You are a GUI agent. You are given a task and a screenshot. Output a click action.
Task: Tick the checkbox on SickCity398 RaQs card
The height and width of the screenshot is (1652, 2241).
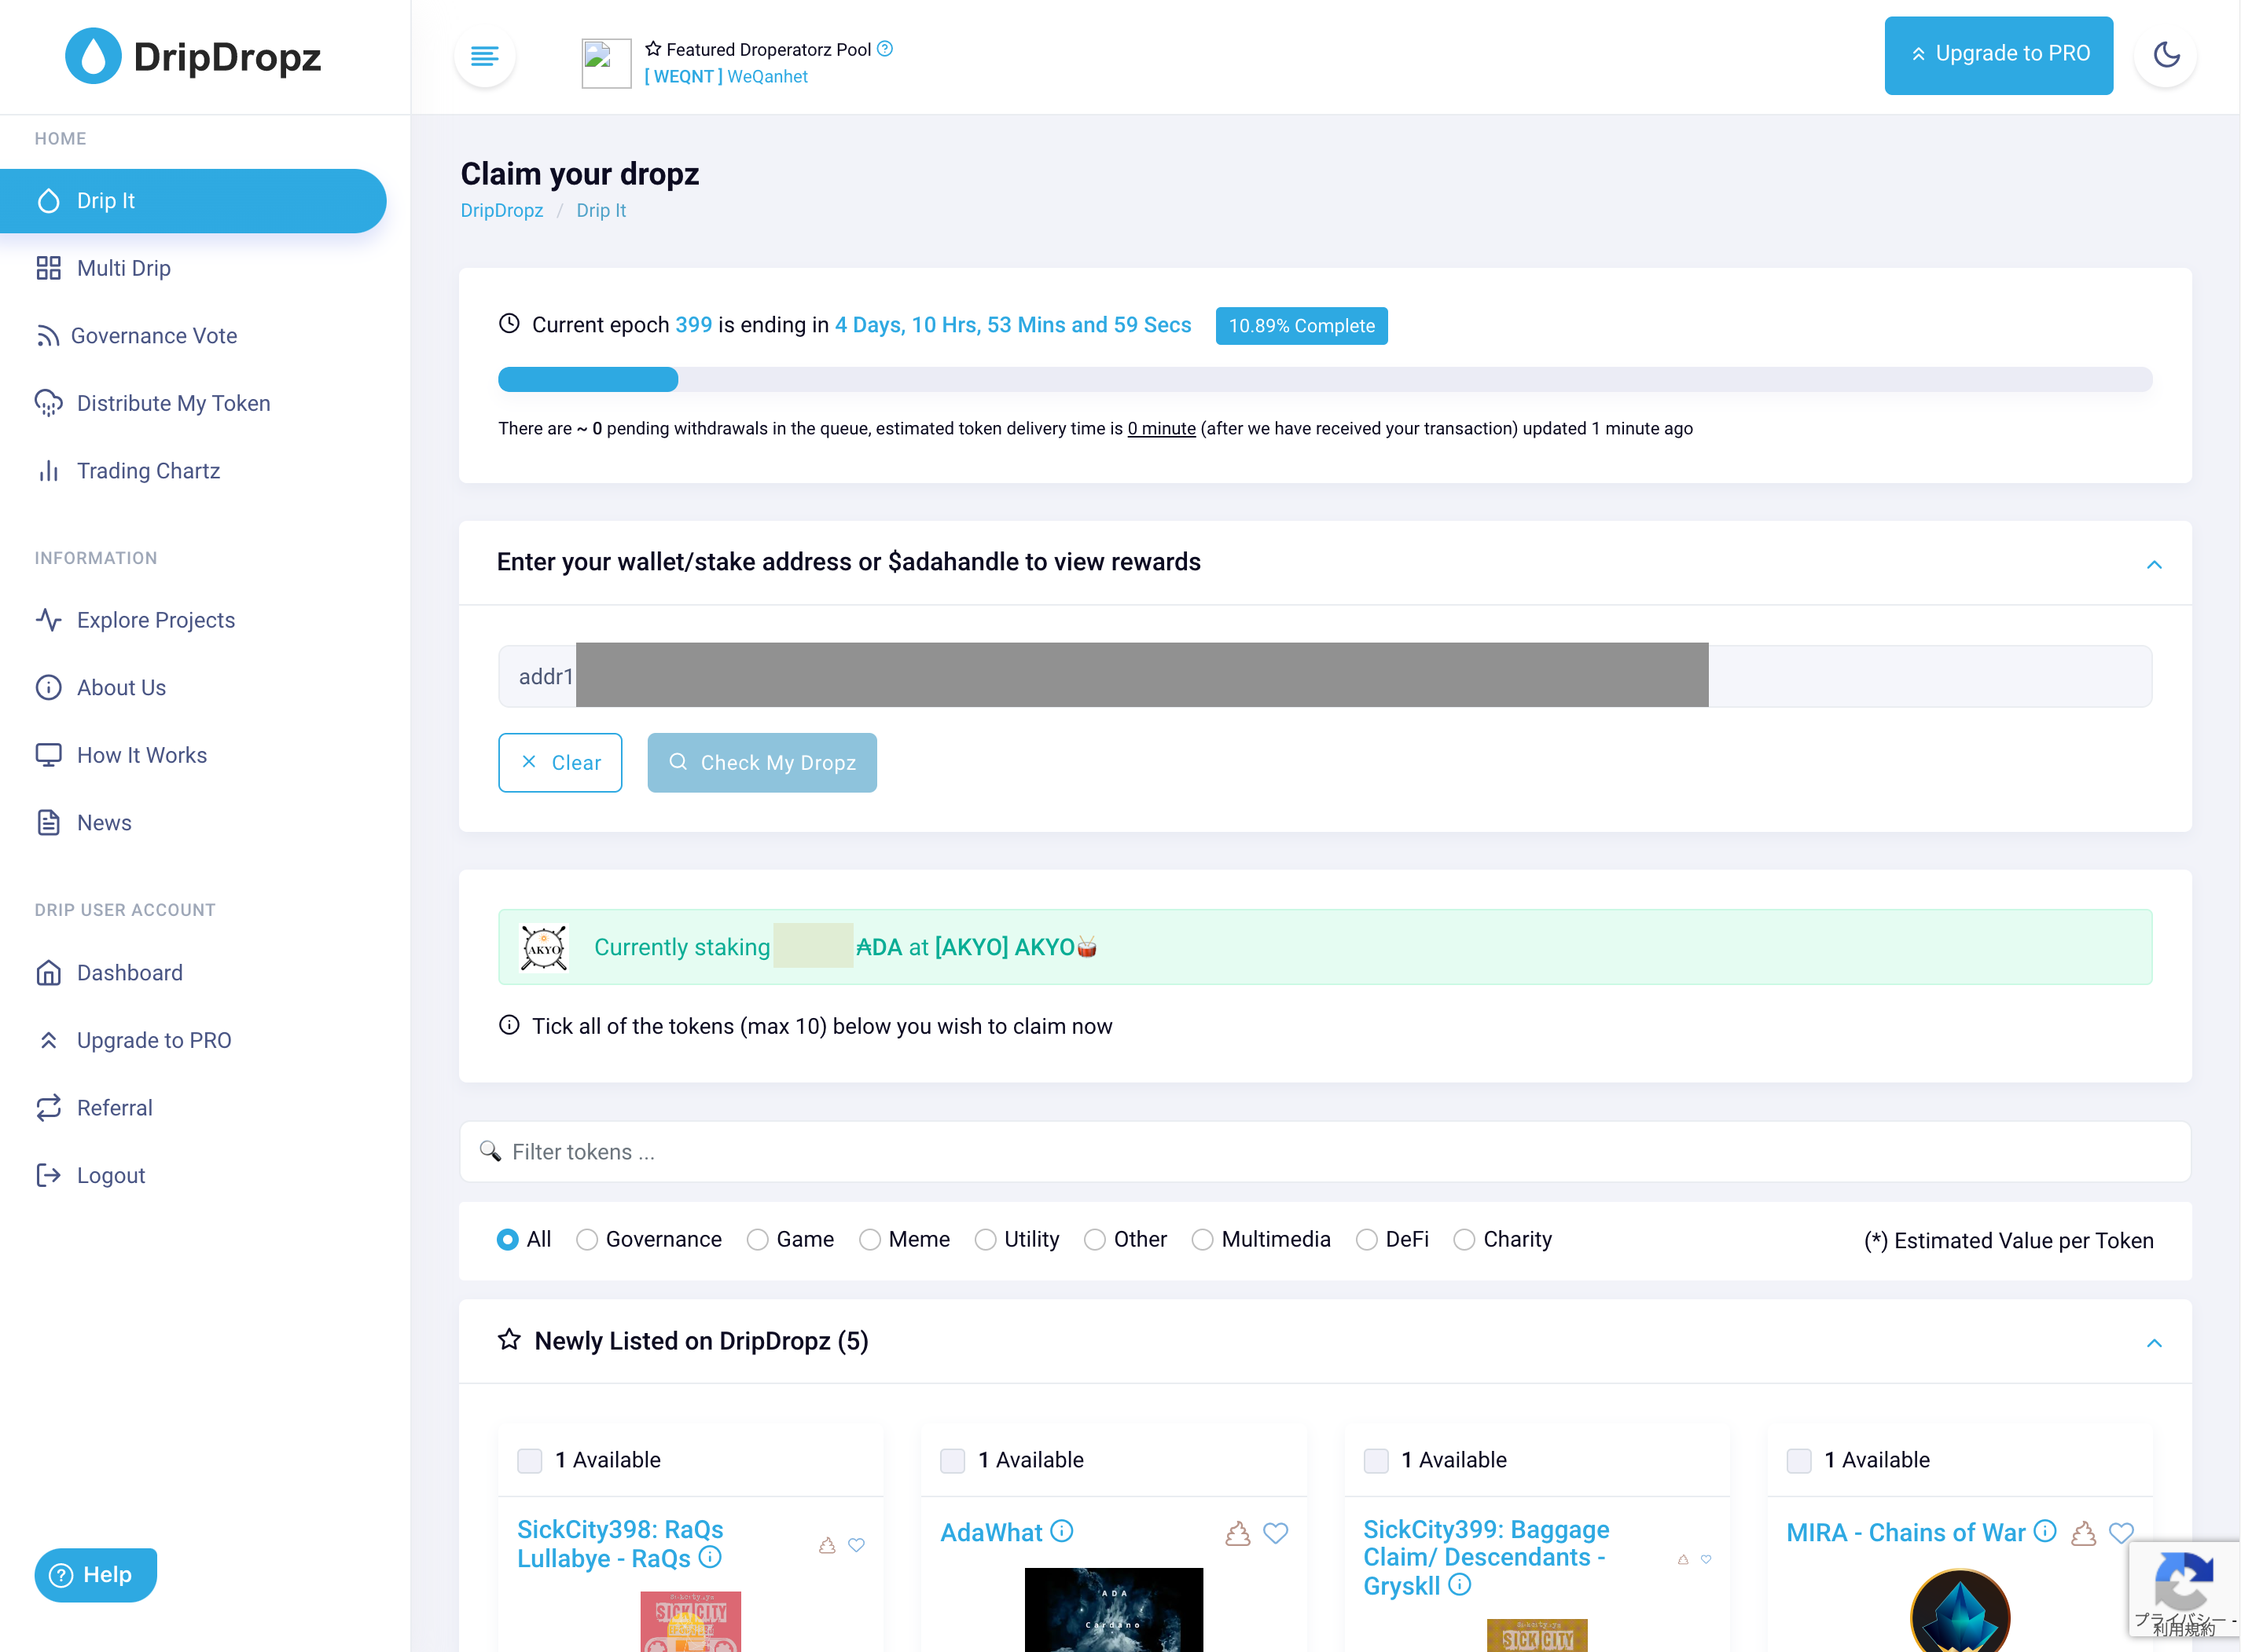point(529,1460)
